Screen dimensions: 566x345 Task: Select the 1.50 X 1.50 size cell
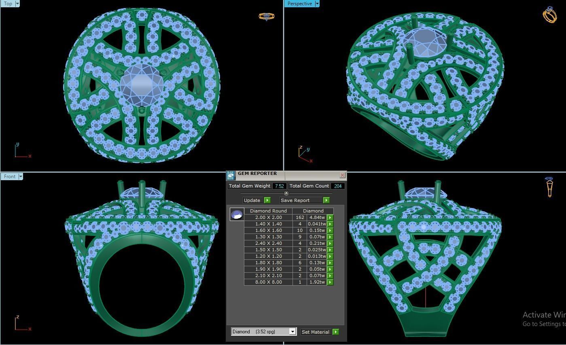pos(268,250)
